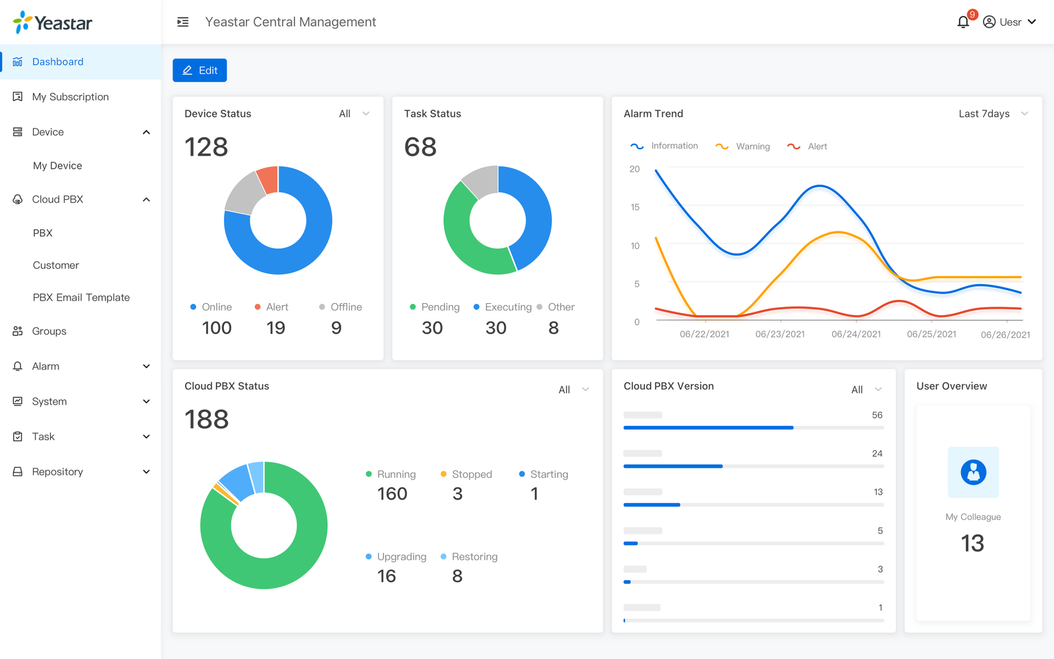Click the Running count 160
Image resolution: width=1054 pixels, height=659 pixels.
(x=392, y=494)
